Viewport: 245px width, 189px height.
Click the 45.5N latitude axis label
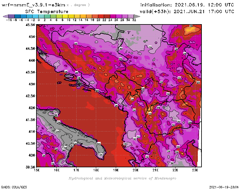click(30, 25)
